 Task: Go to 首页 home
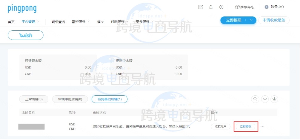(11, 22)
